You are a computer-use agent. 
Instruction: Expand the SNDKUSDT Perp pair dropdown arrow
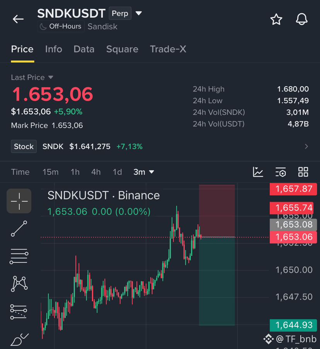[x=139, y=14]
